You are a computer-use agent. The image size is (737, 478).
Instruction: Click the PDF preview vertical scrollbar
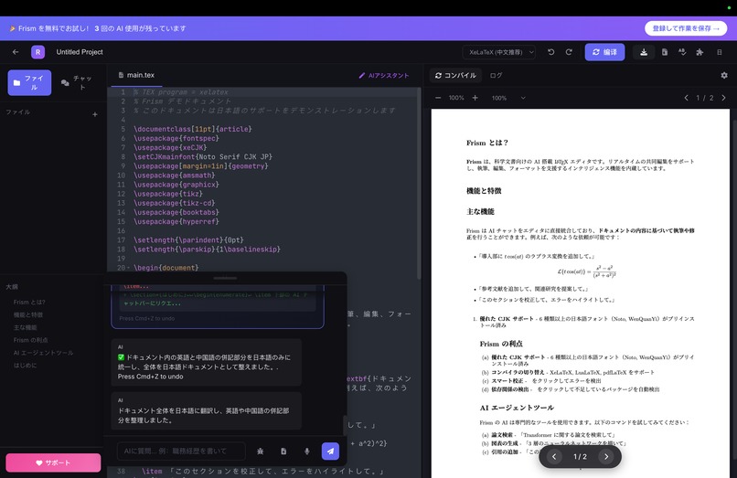733,287
